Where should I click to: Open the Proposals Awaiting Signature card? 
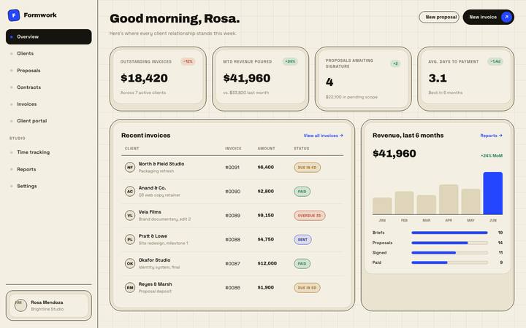[363, 79]
